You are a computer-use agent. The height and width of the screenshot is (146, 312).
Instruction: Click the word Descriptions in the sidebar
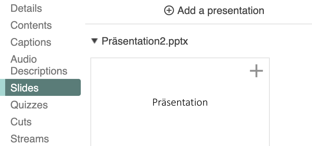pyautogui.click(x=39, y=71)
